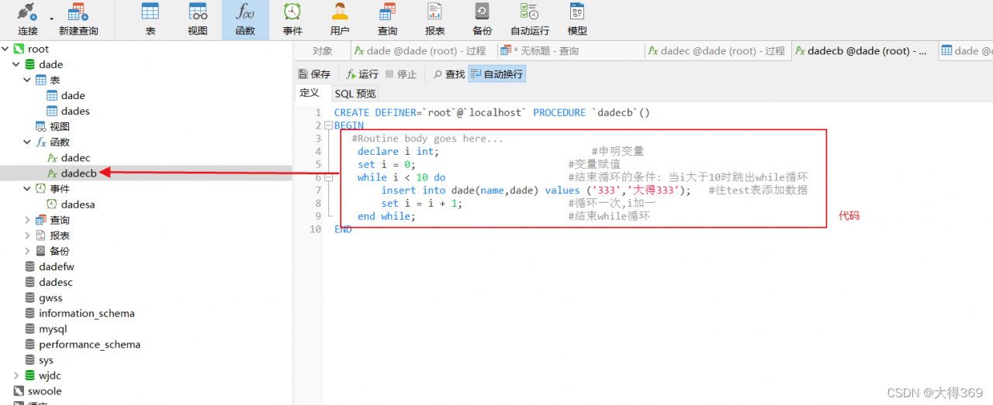Select the dadefw database

click(57, 266)
